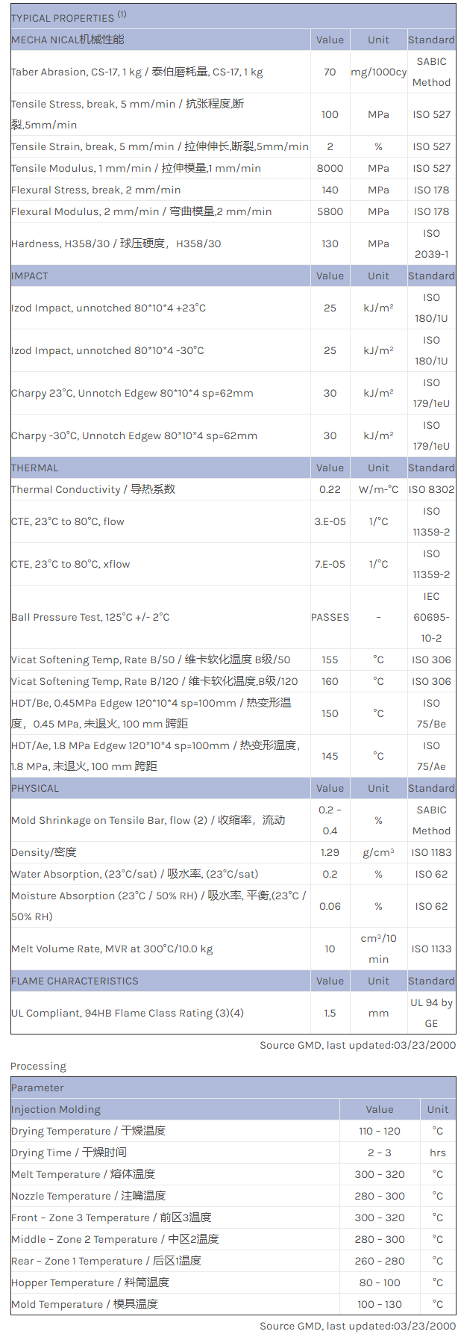Click the ISO 8302 standard cell
The width and height of the screenshot is (458, 1337).
431,490
